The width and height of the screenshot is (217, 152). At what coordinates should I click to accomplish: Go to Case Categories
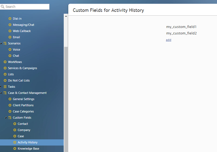23,111
